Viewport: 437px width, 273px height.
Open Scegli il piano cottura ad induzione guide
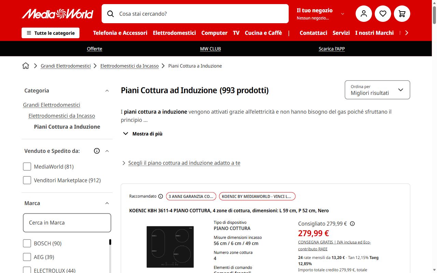184,163
